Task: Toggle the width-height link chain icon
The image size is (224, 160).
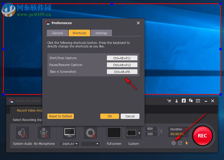Action: pos(161,131)
